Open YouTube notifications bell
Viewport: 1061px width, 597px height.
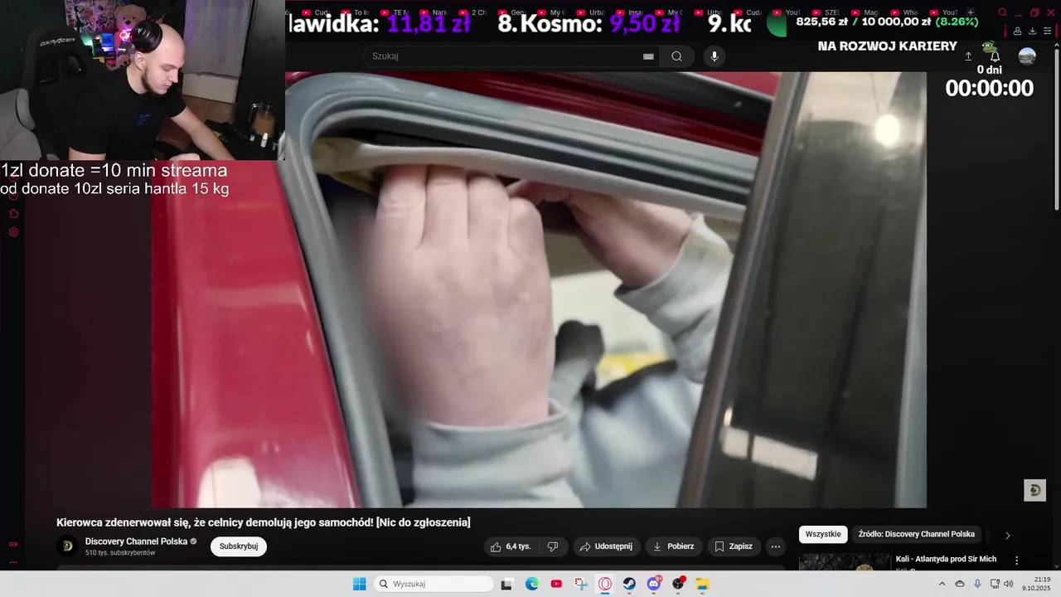click(x=995, y=56)
